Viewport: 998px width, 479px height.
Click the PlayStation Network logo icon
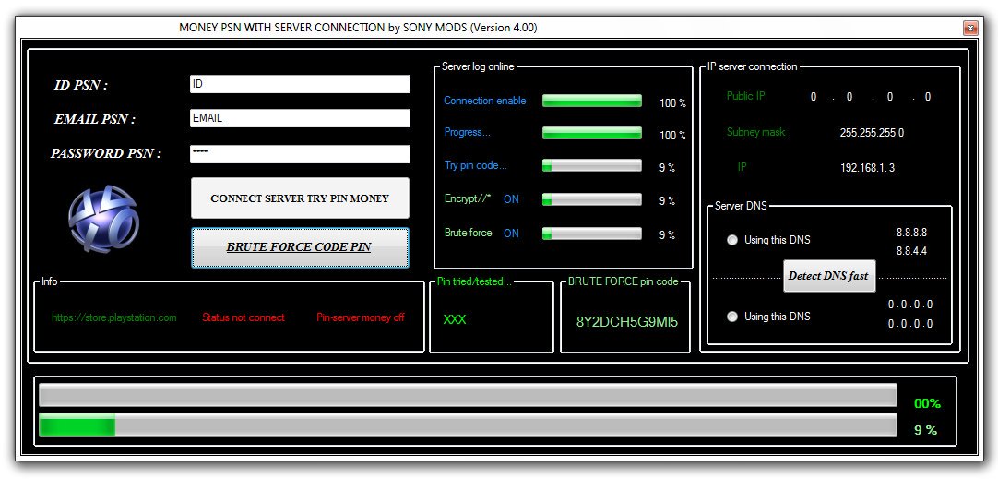103,219
